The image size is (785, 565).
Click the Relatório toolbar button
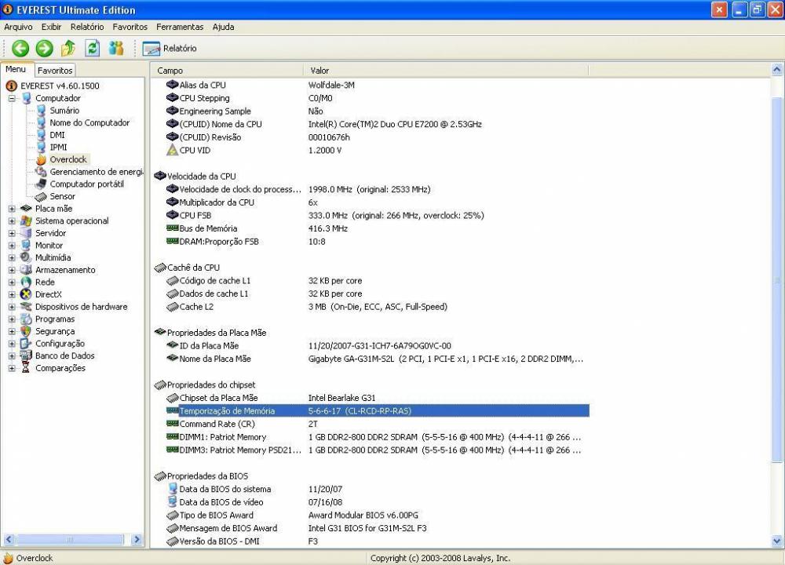point(170,49)
